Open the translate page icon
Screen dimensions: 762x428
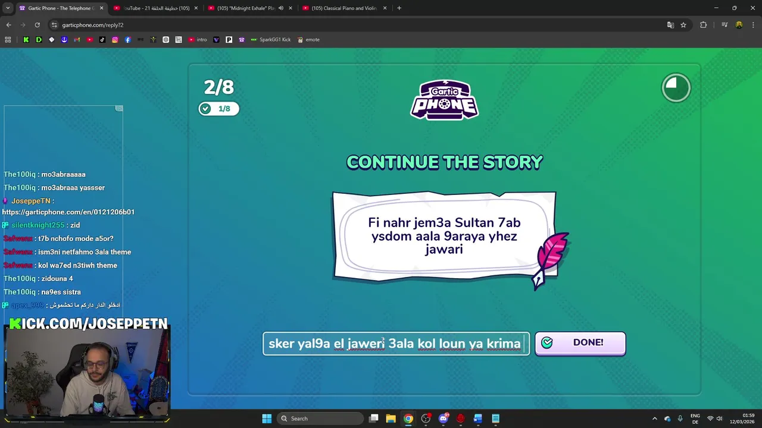point(670,25)
